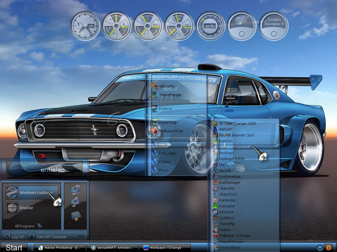Launch HyperSnap from the menu
The height and width of the screenshot is (252, 337).
point(168,122)
